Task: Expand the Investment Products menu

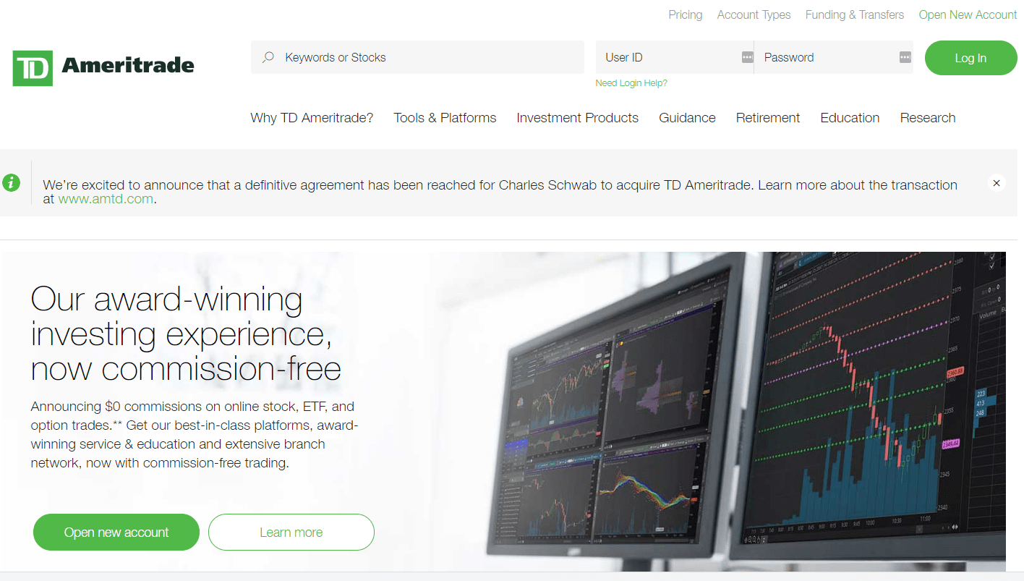Action: click(x=577, y=118)
